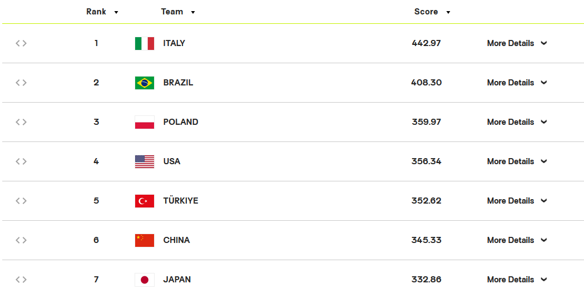The image size is (584, 299).
Task: Expand More Details for Poland
Action: [517, 122]
